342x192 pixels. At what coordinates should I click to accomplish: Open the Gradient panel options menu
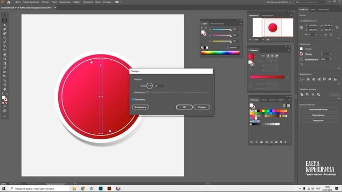[289, 50]
